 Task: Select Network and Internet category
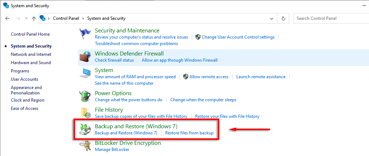tap(31, 54)
